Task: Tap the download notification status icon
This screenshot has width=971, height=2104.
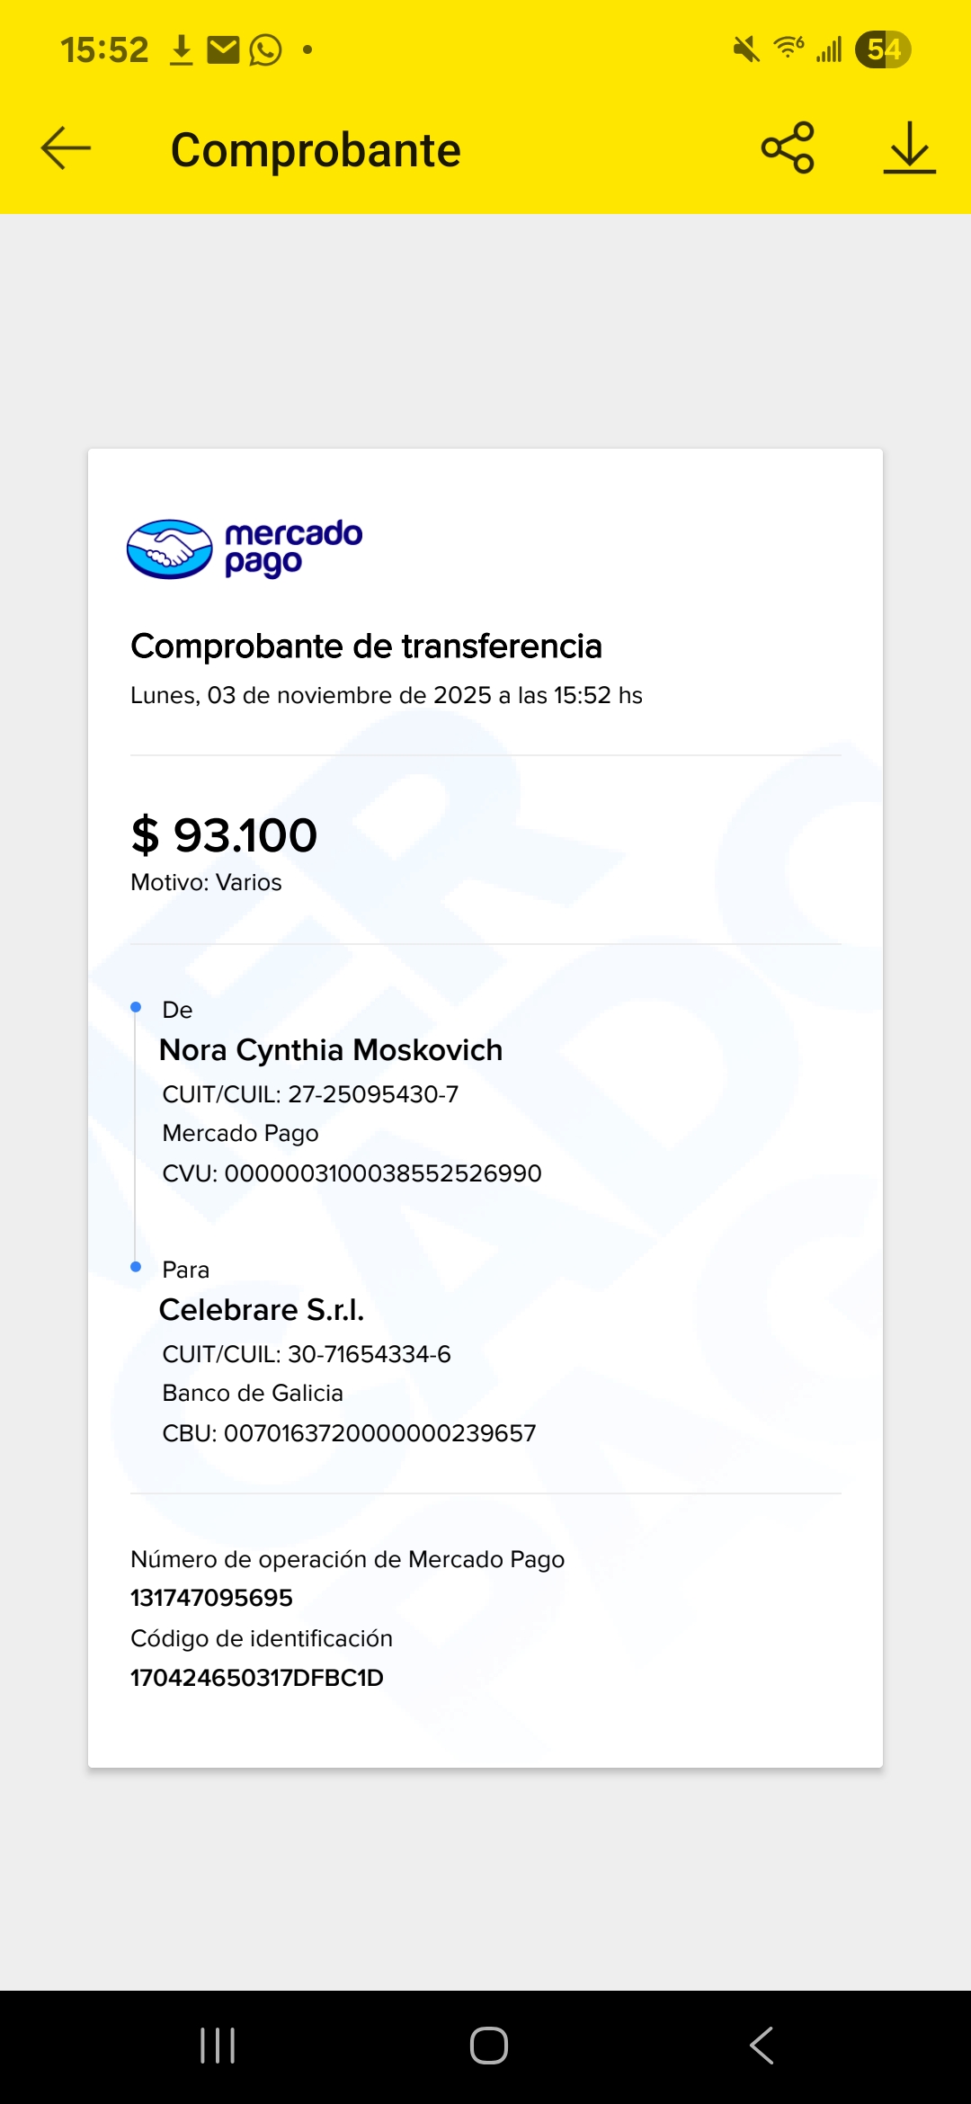Action: click(x=182, y=49)
